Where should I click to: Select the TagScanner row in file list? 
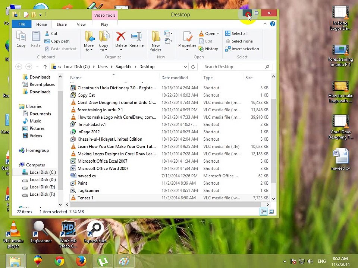point(169,191)
